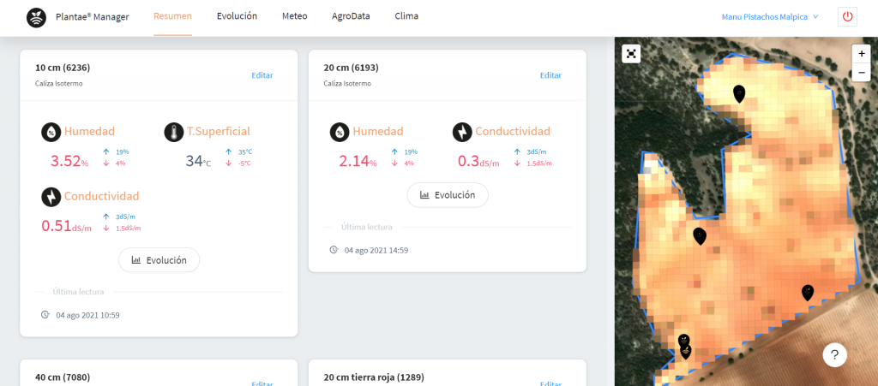878x386 pixels.
Task: Click the Conductividad lightning icon in 20 cm card
Action: (x=462, y=132)
